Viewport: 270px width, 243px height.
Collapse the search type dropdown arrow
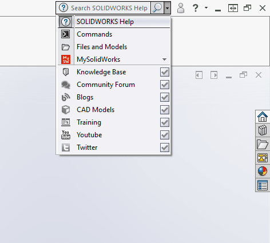point(167,8)
